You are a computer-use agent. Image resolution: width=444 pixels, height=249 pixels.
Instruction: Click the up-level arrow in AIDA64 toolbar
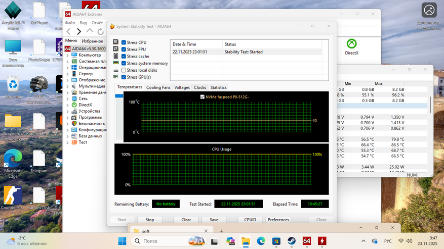[90, 31]
